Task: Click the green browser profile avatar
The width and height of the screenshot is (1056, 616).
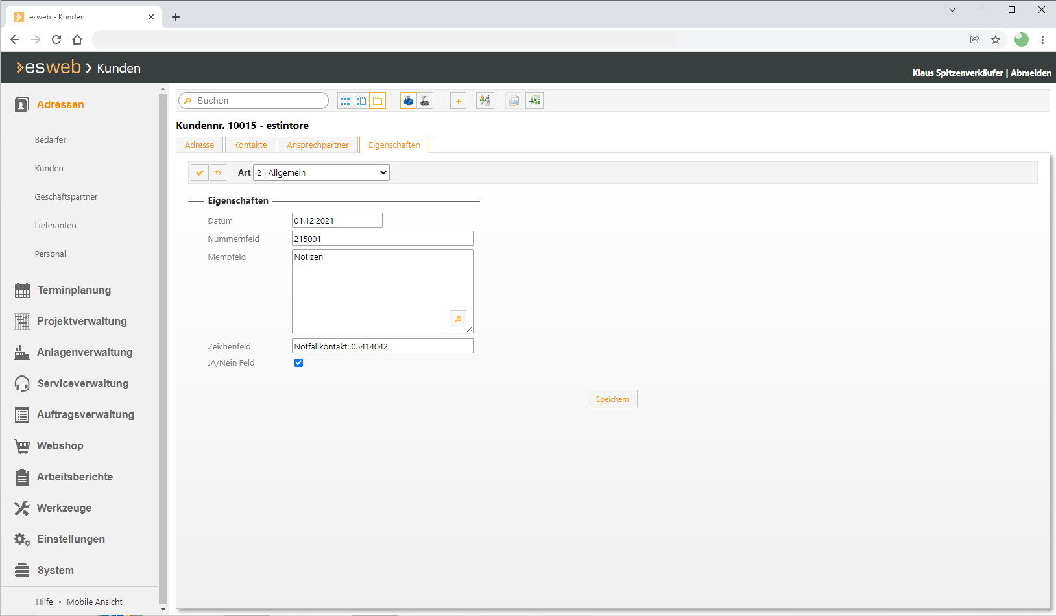Action: tap(1022, 40)
